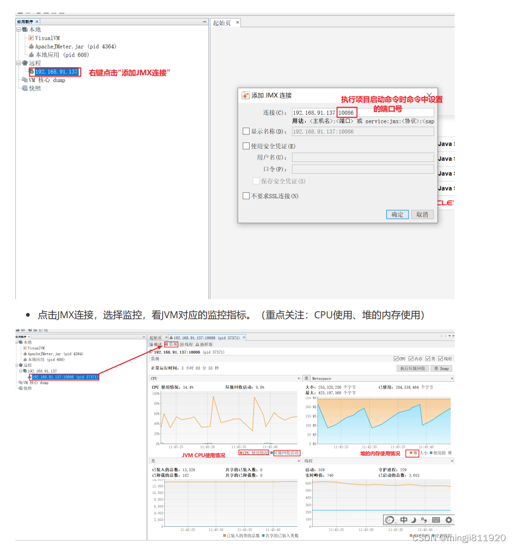Collapse the 本地 node in upper tree
Image resolution: width=514 pixels, height=548 pixels.
pyautogui.click(x=19, y=30)
